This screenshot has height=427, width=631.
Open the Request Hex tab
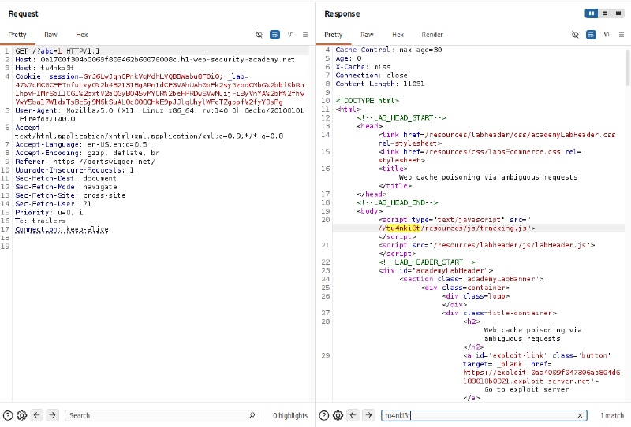tap(82, 35)
